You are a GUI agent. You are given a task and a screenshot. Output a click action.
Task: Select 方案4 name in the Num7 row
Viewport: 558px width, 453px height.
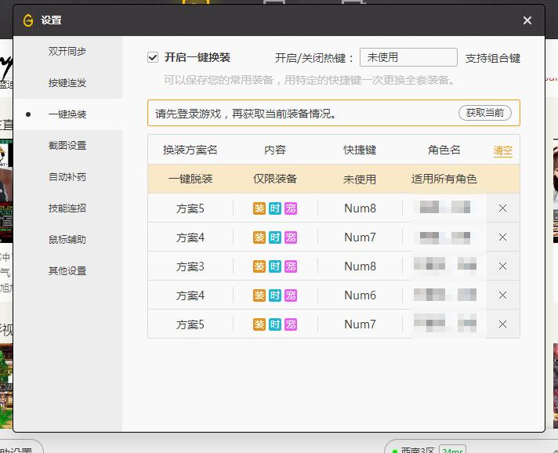190,237
